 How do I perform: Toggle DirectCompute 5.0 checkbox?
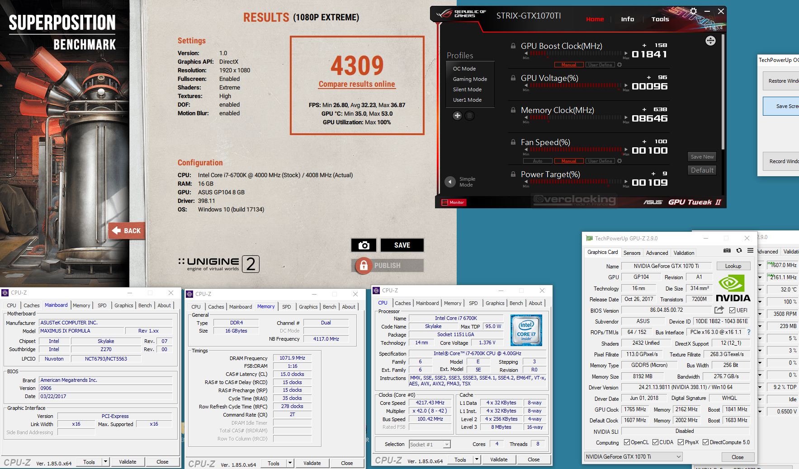(x=705, y=442)
